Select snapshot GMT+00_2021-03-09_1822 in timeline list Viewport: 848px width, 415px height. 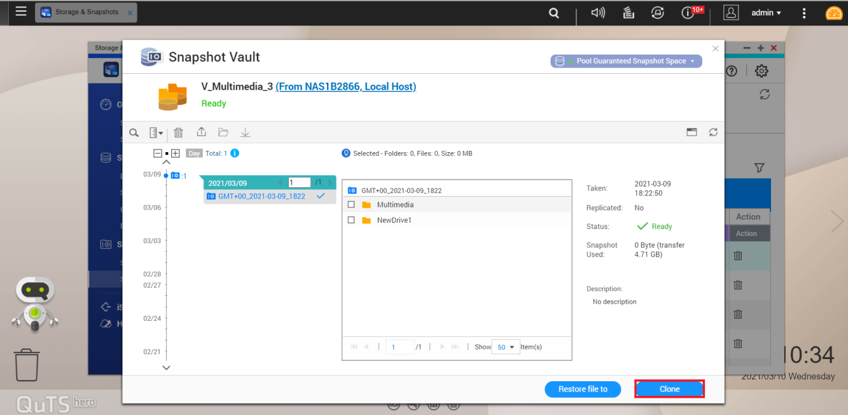pos(261,197)
